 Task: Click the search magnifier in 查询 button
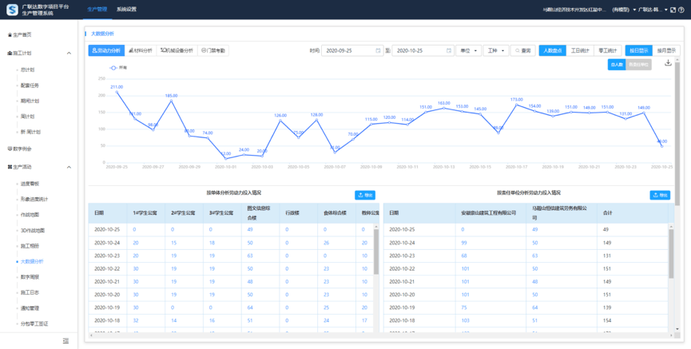click(x=518, y=50)
